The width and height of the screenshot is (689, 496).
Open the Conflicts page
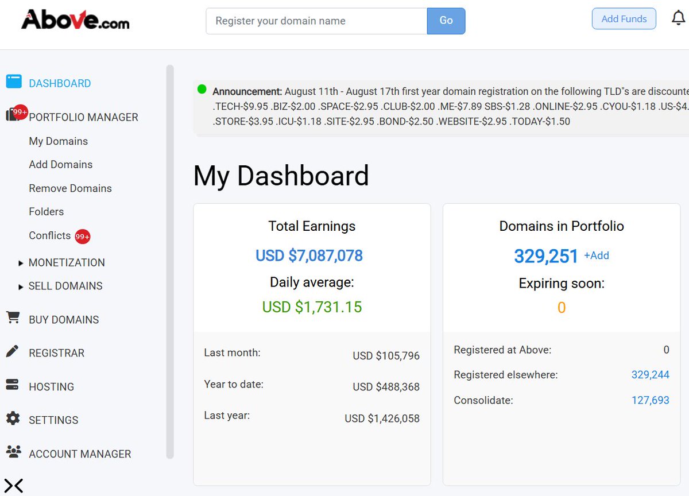pyautogui.click(x=50, y=235)
